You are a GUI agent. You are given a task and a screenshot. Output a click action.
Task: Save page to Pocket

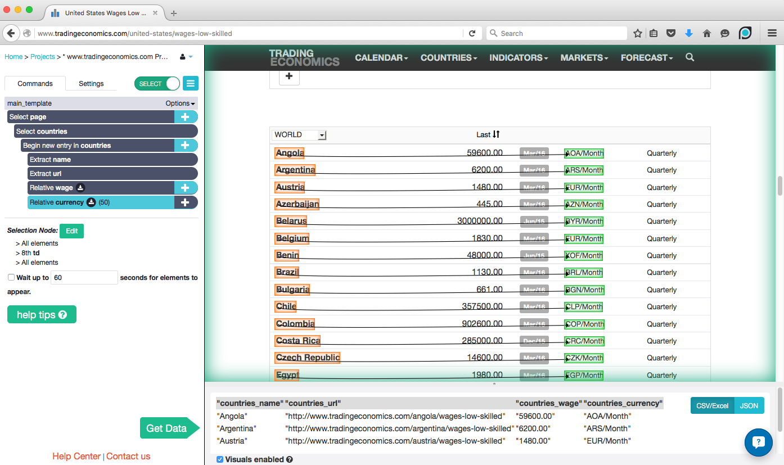(x=671, y=33)
